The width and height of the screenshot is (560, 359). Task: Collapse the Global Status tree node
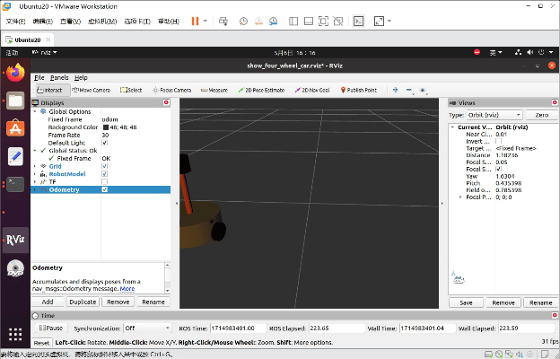(x=35, y=151)
